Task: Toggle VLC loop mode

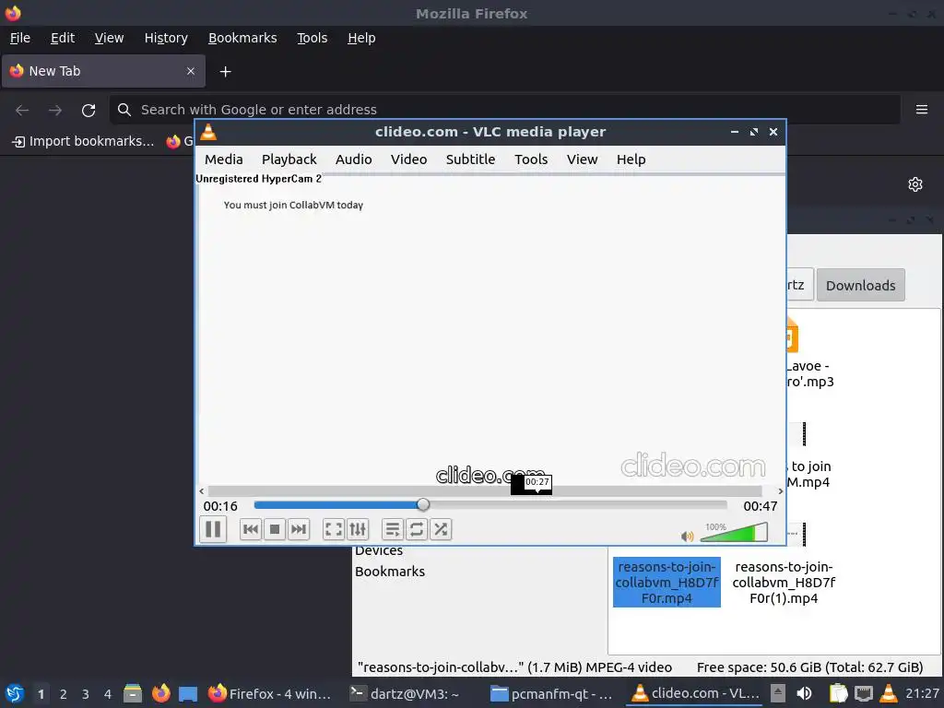Action: [417, 529]
